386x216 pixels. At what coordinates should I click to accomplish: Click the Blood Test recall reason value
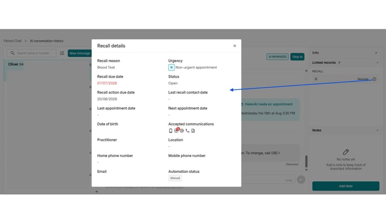(106, 67)
